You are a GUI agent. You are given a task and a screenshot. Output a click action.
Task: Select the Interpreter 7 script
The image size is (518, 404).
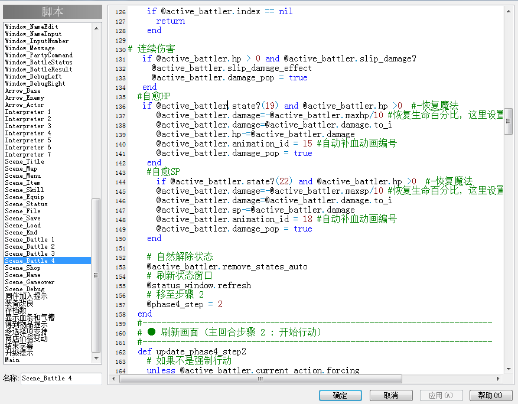pos(28,155)
